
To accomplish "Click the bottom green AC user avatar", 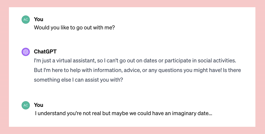I will pyautogui.click(x=26, y=105).
